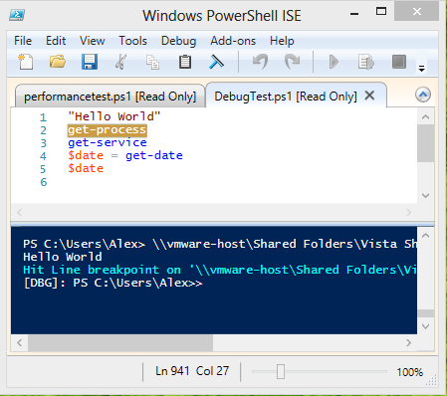This screenshot has height=396, width=447.
Task: Cut selection with scissors icon
Action: pos(120,62)
